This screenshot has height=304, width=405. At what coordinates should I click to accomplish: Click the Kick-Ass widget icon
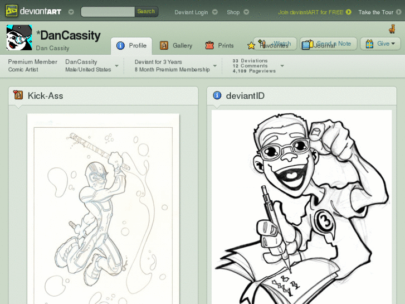(18, 95)
